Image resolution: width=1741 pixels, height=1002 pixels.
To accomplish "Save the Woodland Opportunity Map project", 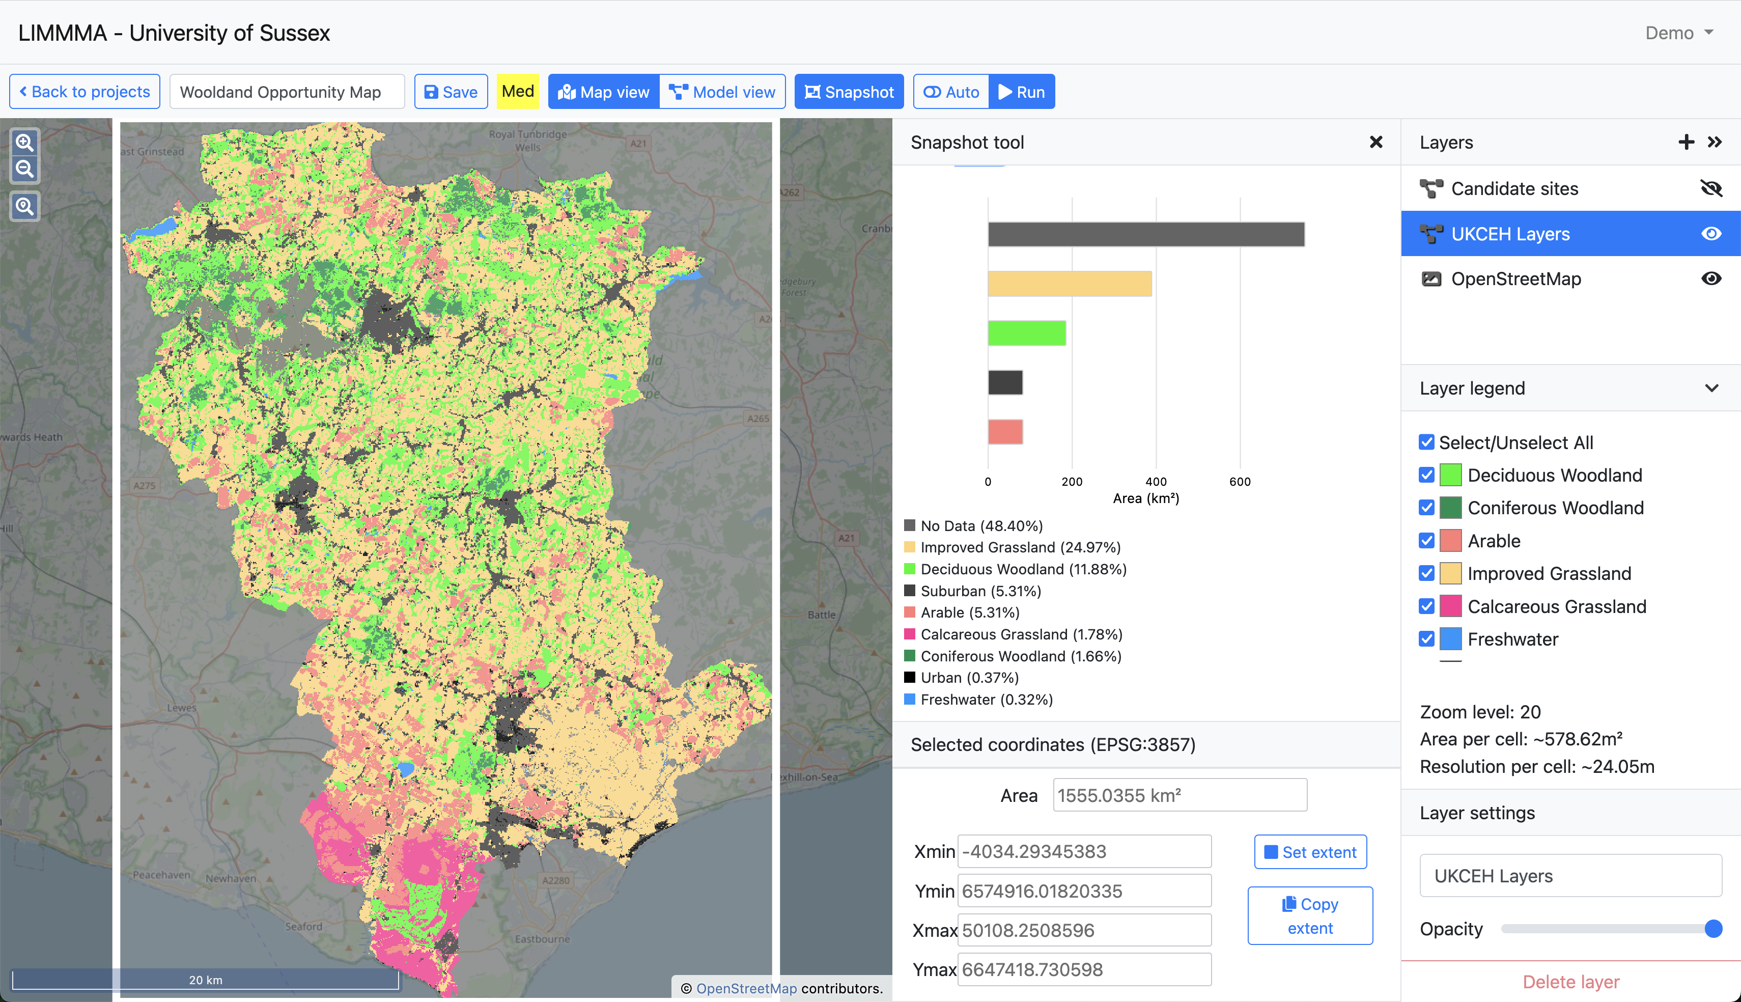I will [451, 92].
